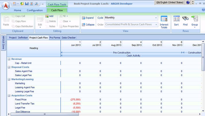Click the Jun 2013 column header
The width and height of the screenshot is (205, 116).
click(x=76, y=45)
